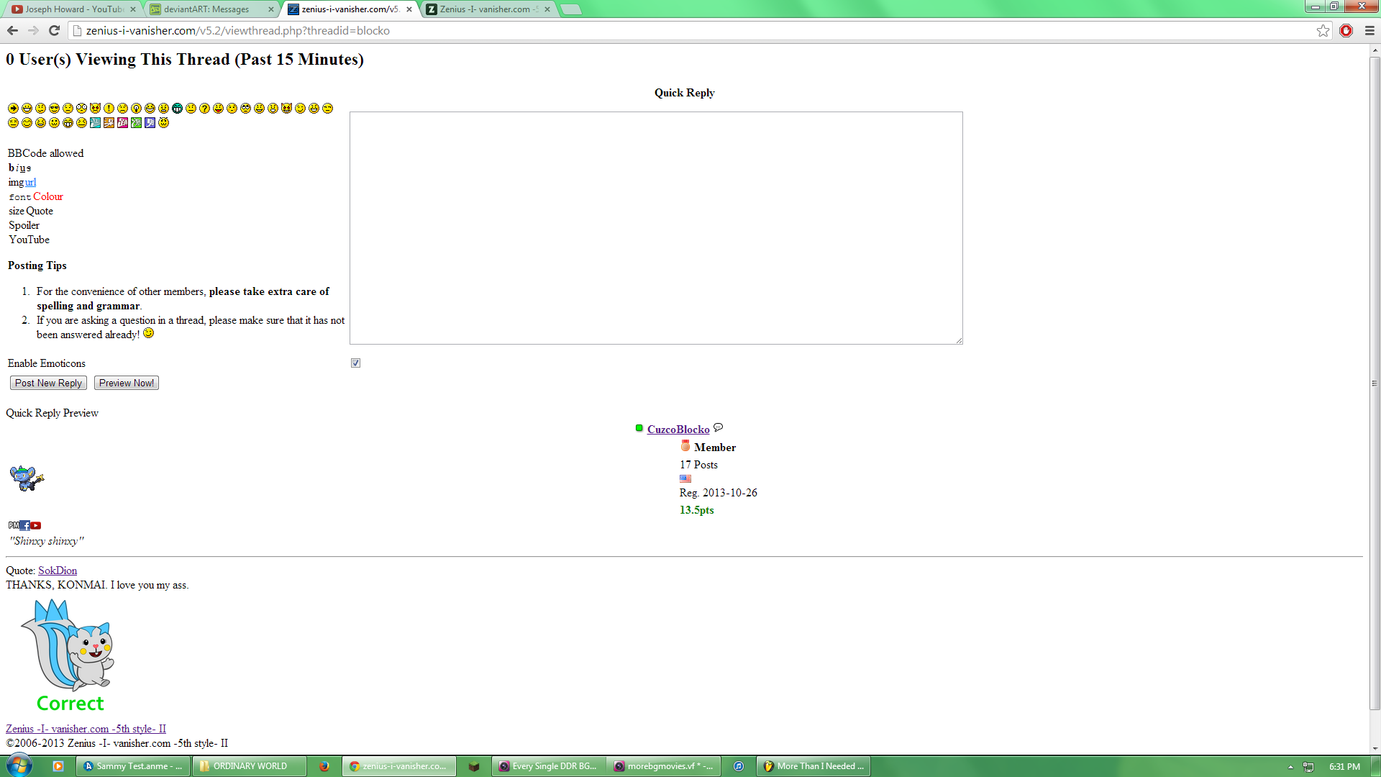Insert the green kanji emoticon

[x=136, y=122]
